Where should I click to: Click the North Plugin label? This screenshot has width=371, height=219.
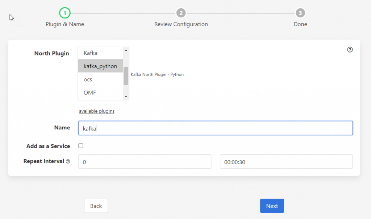(51, 54)
